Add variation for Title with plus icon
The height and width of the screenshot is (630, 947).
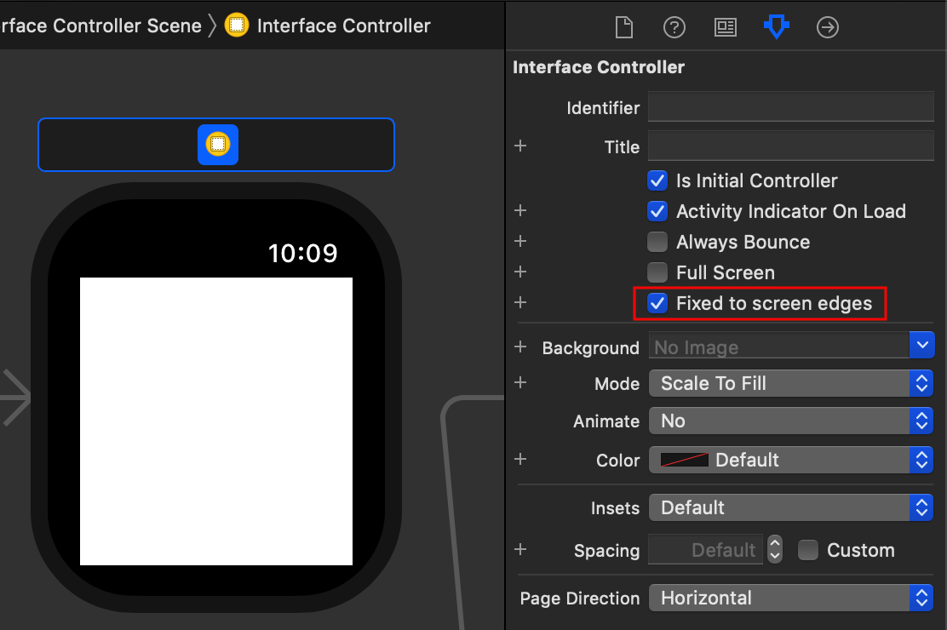520,146
